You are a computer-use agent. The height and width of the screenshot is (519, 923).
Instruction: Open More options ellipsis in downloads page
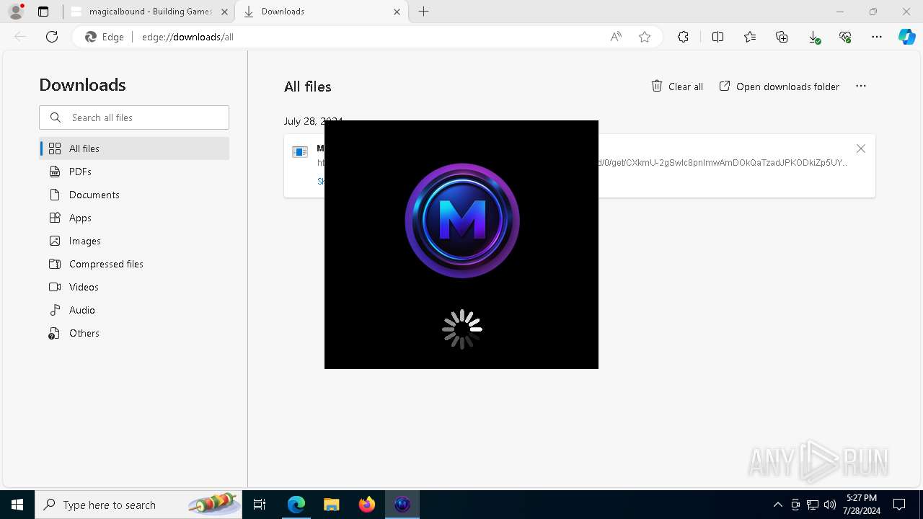point(861,86)
